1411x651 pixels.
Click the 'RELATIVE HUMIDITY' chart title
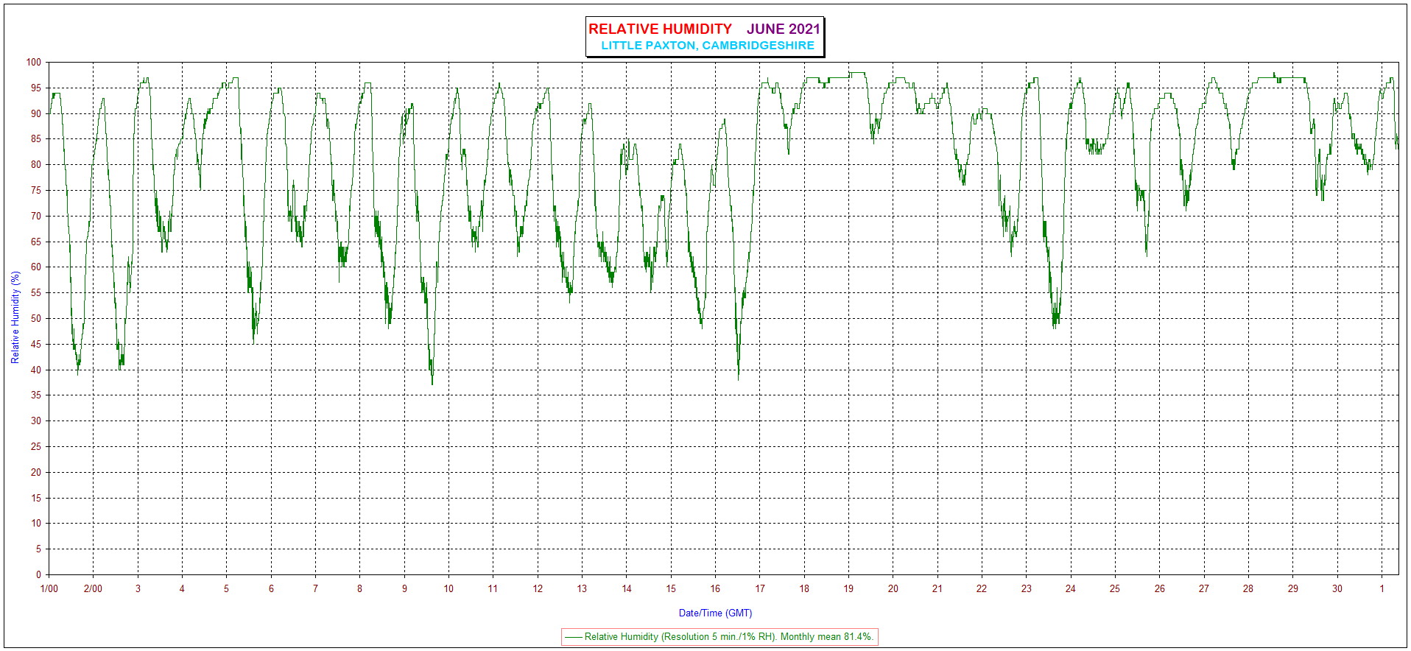click(x=660, y=29)
